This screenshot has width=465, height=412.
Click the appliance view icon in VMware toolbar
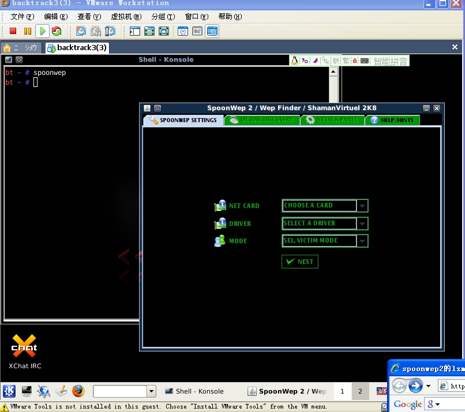click(x=197, y=31)
